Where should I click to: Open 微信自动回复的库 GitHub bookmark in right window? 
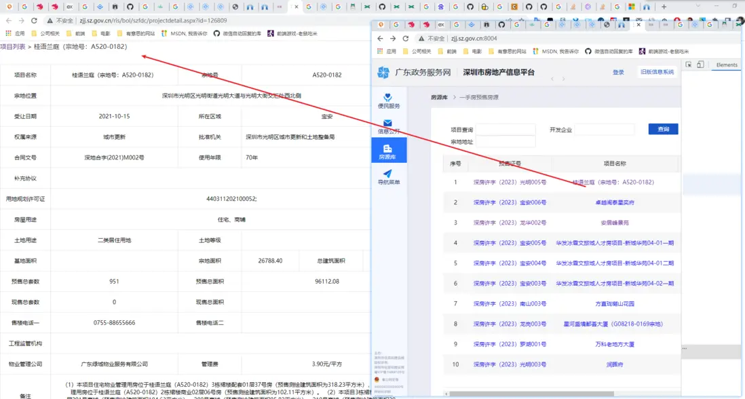[x=609, y=52]
